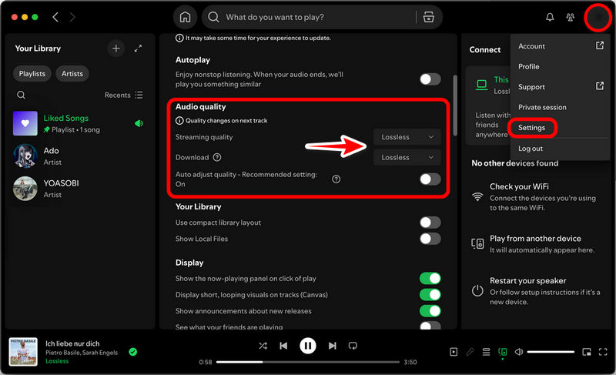Create playlist with plus icon in Your Library

116,49
